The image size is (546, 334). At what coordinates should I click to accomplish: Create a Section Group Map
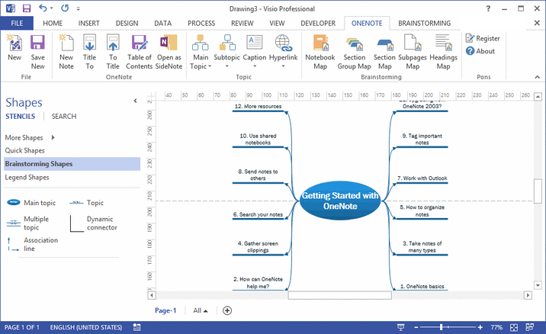[354, 52]
